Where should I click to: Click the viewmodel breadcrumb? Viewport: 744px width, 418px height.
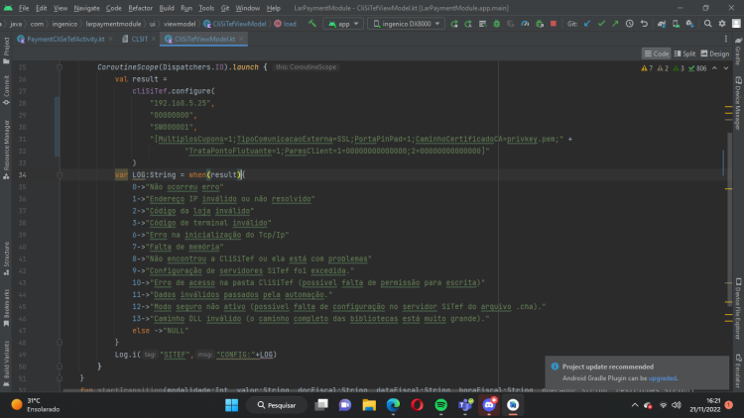pyautogui.click(x=180, y=24)
